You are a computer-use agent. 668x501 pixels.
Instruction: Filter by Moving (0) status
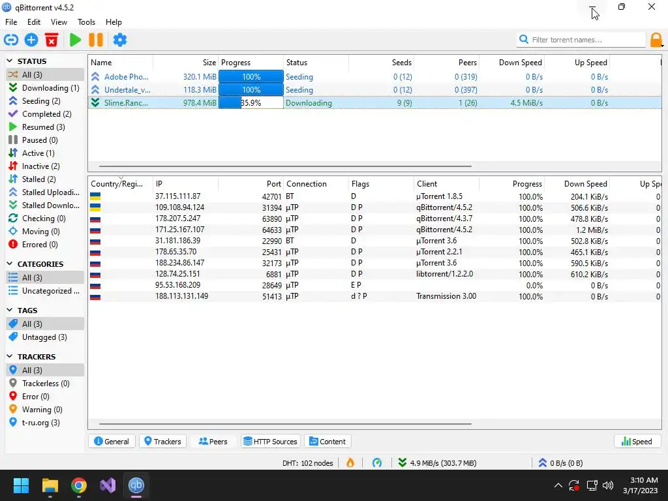(45, 232)
